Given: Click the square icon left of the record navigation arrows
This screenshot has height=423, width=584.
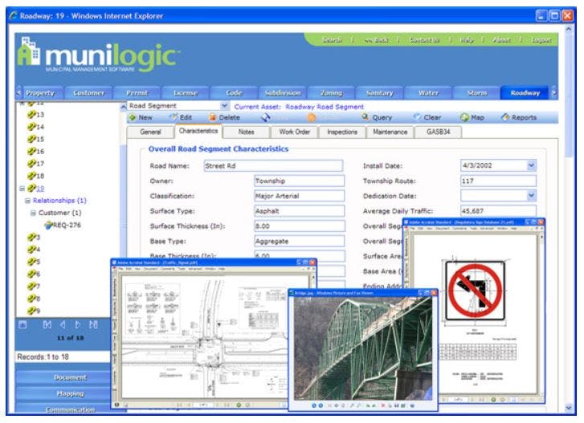Looking at the screenshot, I should coord(22,325).
